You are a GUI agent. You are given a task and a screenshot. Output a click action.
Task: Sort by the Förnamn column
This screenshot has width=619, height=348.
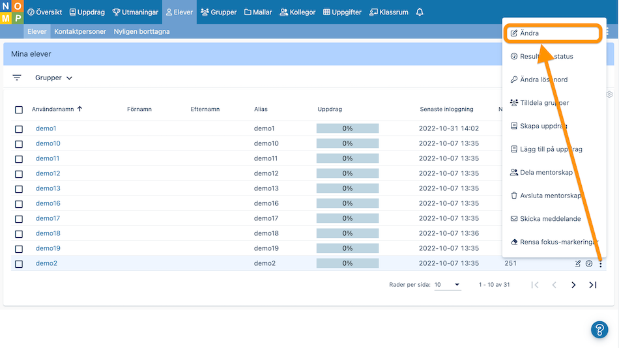click(139, 109)
